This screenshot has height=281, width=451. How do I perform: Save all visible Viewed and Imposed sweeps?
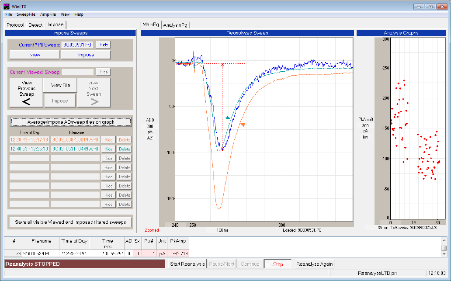pos(70,222)
